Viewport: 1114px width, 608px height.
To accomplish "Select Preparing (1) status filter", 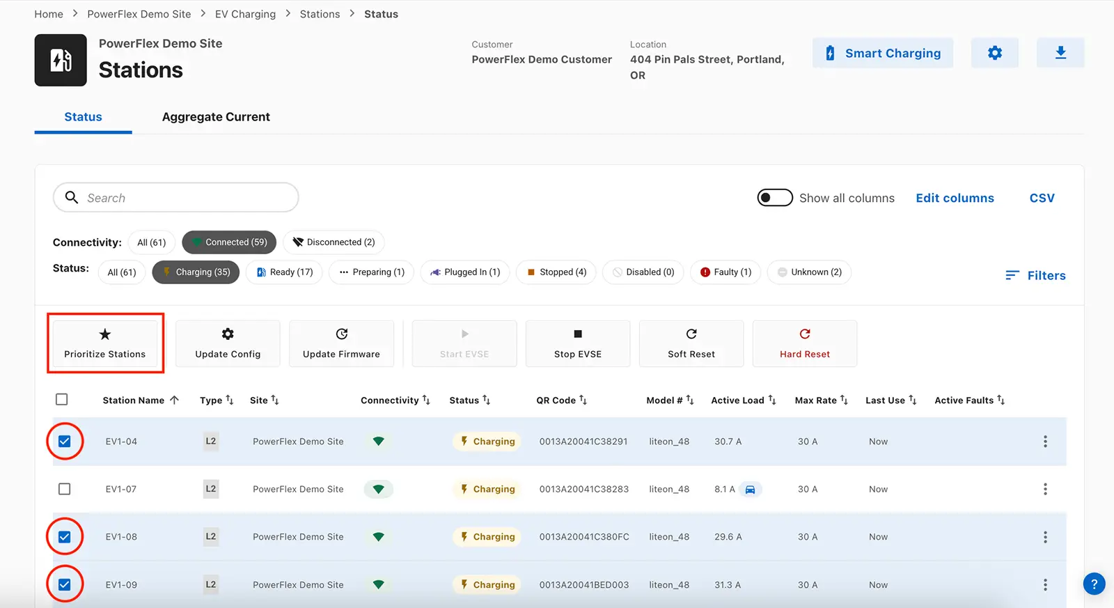I will pos(372,272).
